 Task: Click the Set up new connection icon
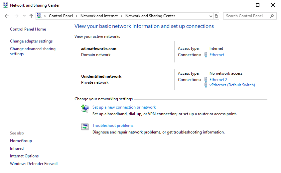pyautogui.click(x=85, y=108)
